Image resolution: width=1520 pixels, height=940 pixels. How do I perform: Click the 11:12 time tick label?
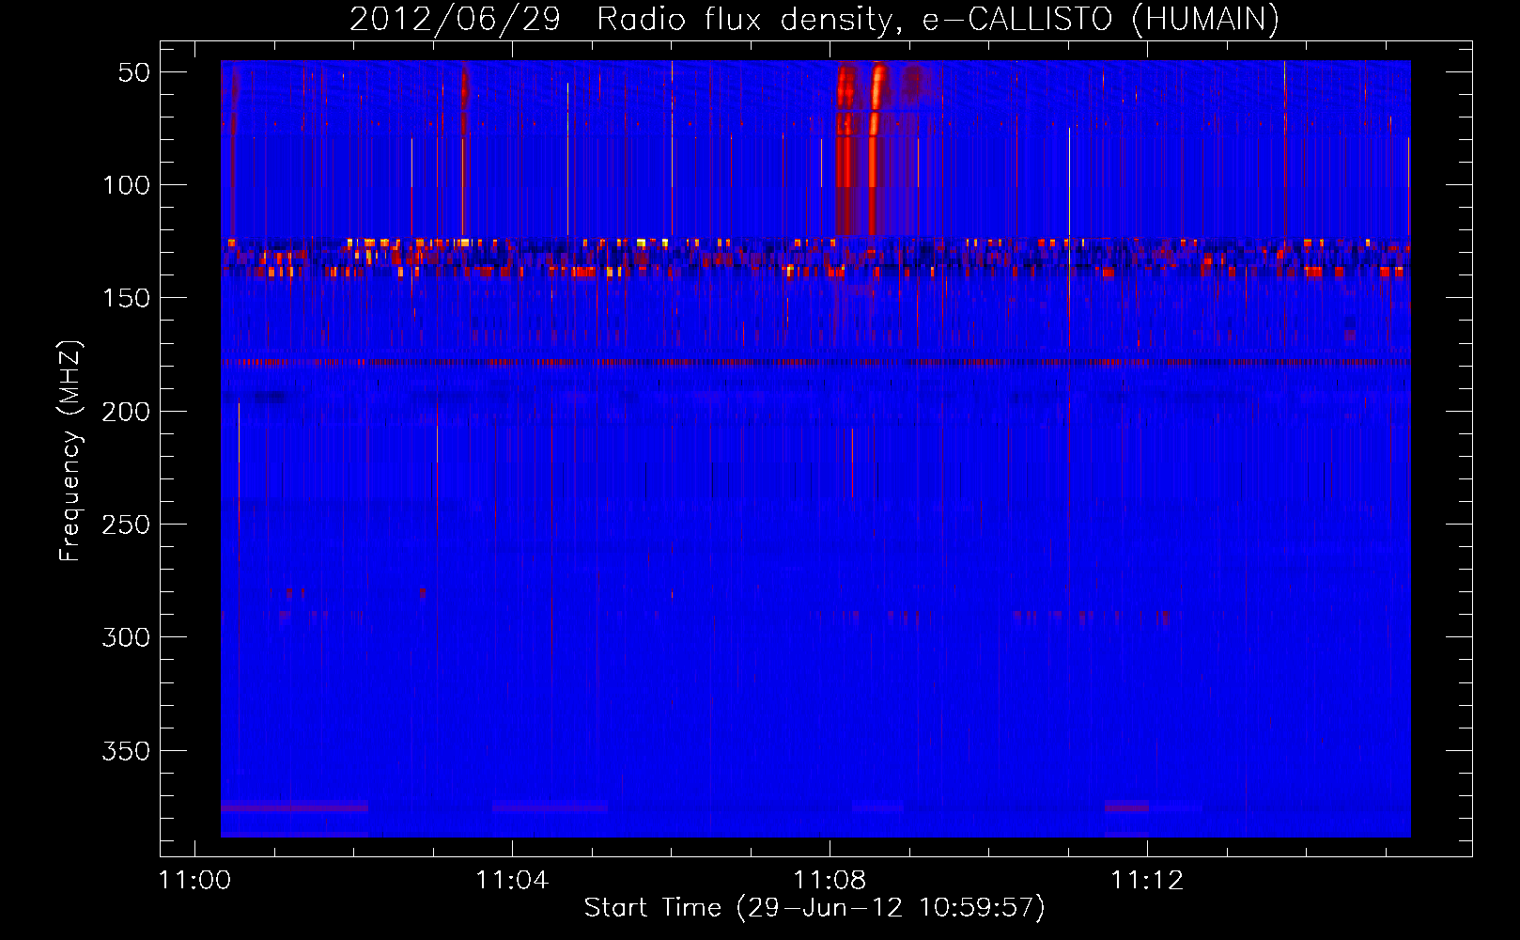click(1147, 881)
